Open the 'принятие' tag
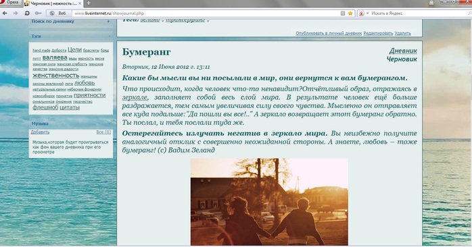Image resolution: width=472 pixels, height=247 pixels. point(64,96)
